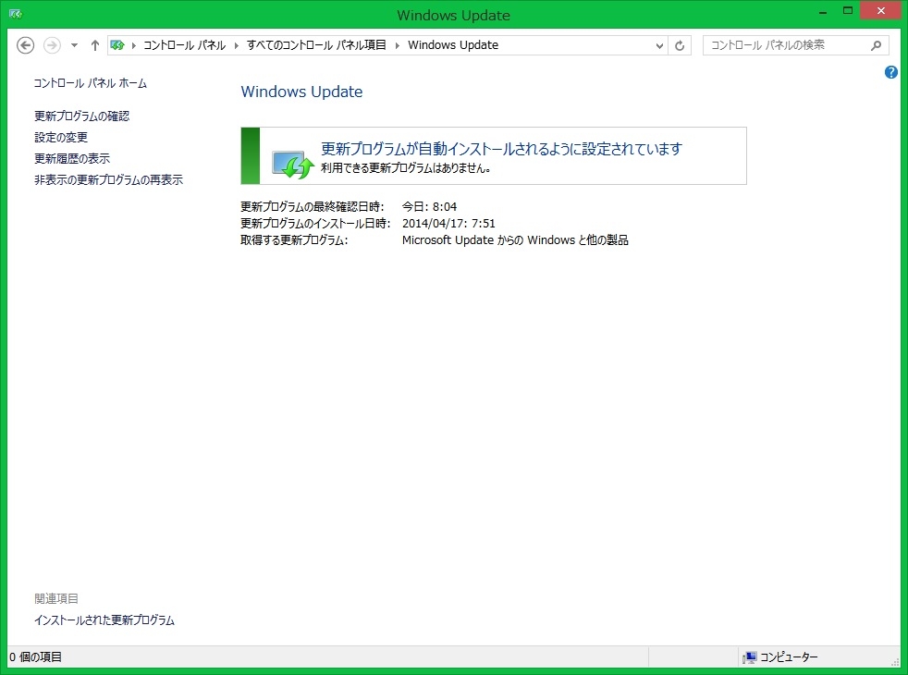Screen dimensions: 908x675
Task: Click the Forward navigation arrow
Action: pyautogui.click(x=52, y=45)
